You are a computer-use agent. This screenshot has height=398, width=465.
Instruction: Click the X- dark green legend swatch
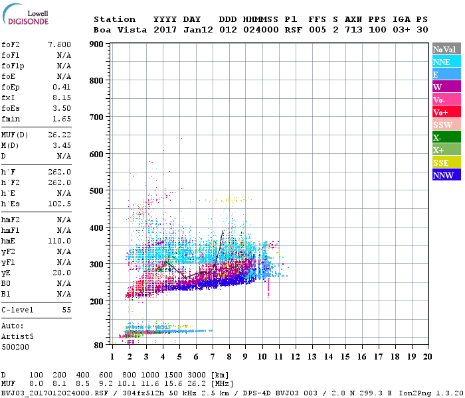coord(446,137)
